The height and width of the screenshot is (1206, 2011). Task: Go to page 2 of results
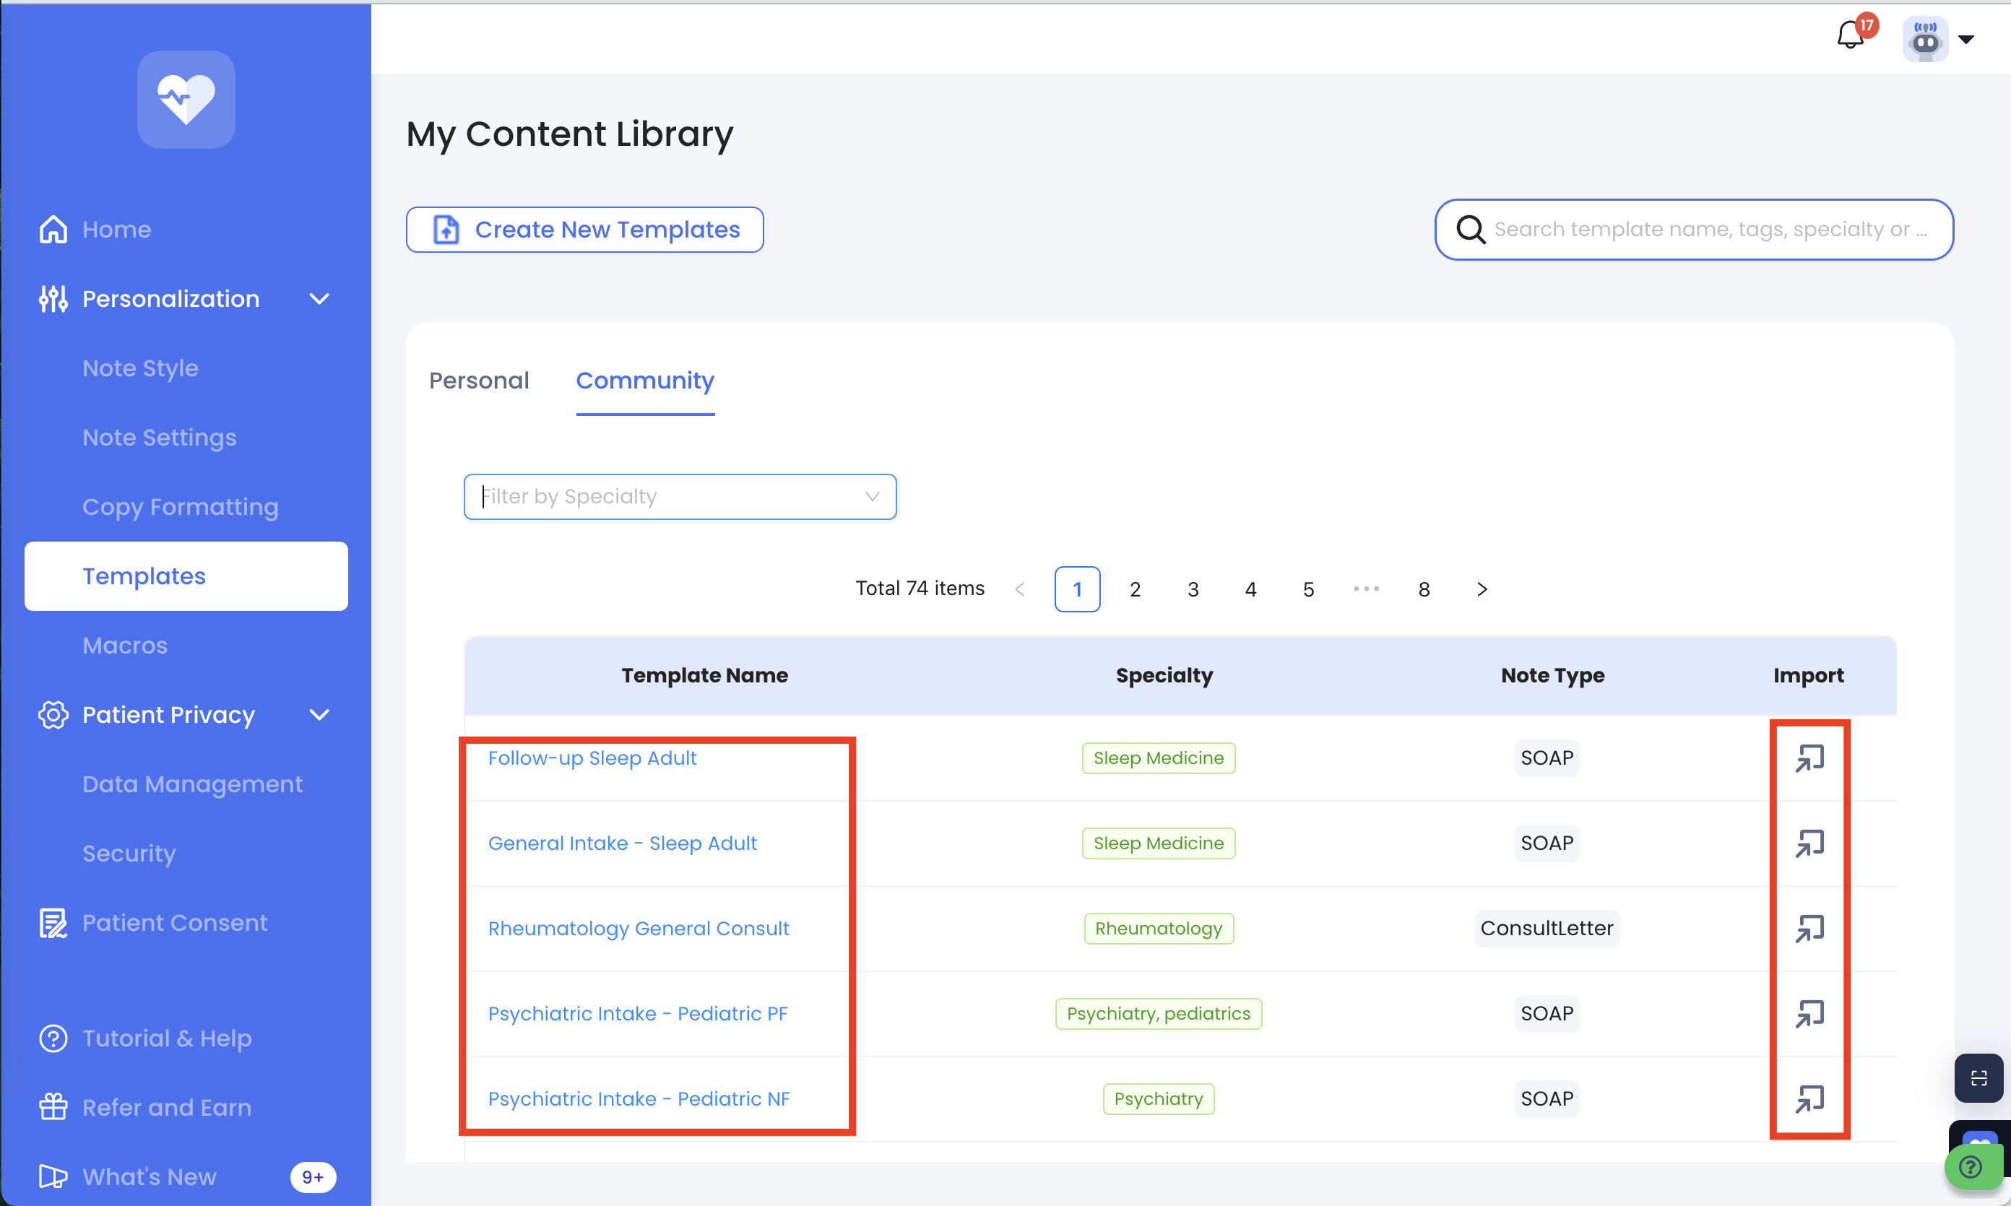pos(1135,589)
